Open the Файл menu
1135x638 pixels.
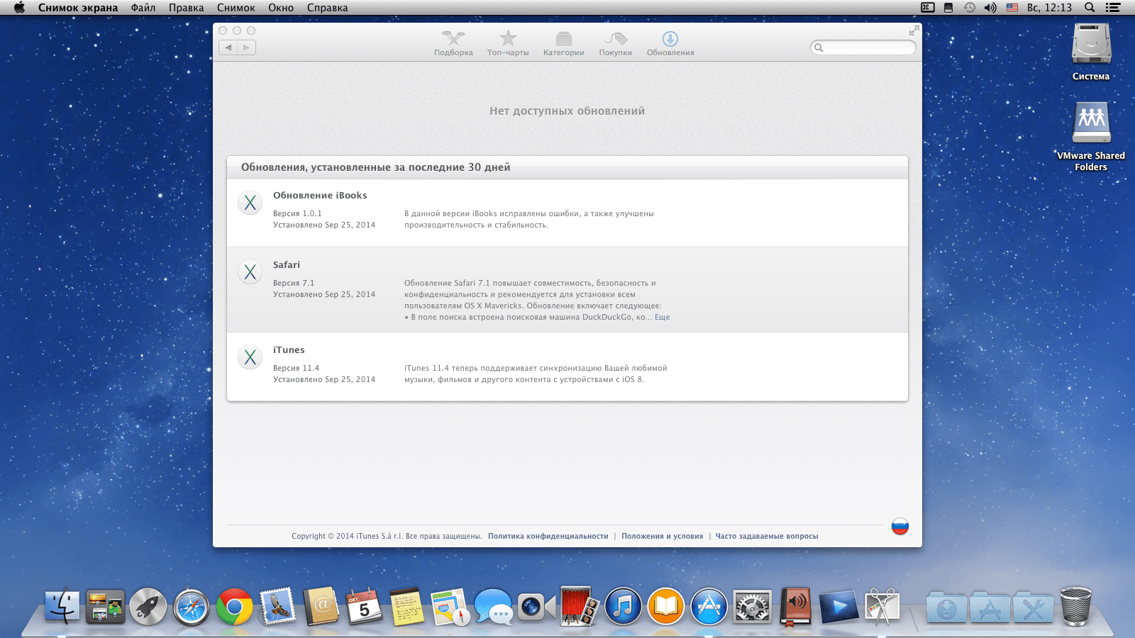(x=143, y=8)
